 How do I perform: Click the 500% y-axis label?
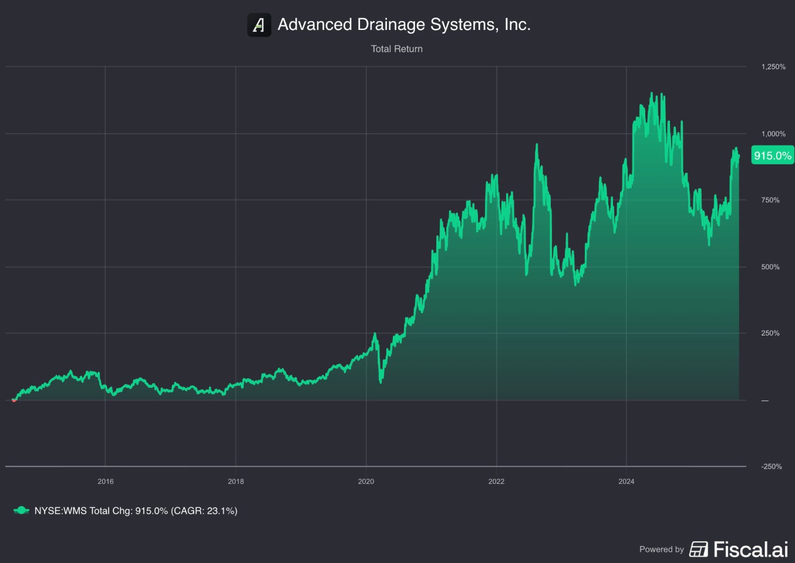770,267
